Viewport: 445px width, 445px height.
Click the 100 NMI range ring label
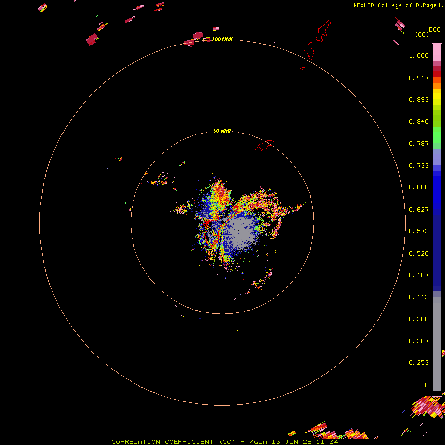coord(222,39)
